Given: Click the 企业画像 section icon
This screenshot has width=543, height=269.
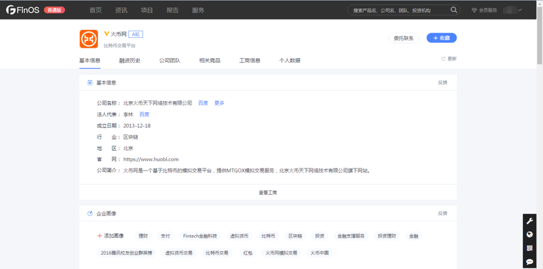Looking at the screenshot, I should (x=90, y=214).
